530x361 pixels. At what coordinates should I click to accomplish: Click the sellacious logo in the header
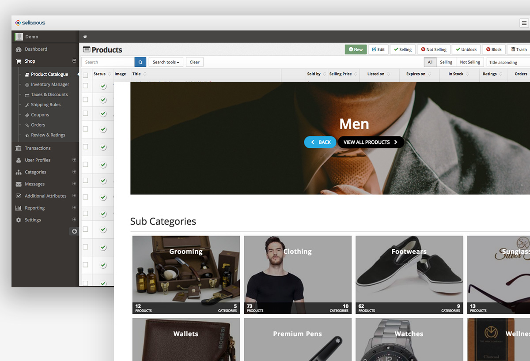click(30, 23)
